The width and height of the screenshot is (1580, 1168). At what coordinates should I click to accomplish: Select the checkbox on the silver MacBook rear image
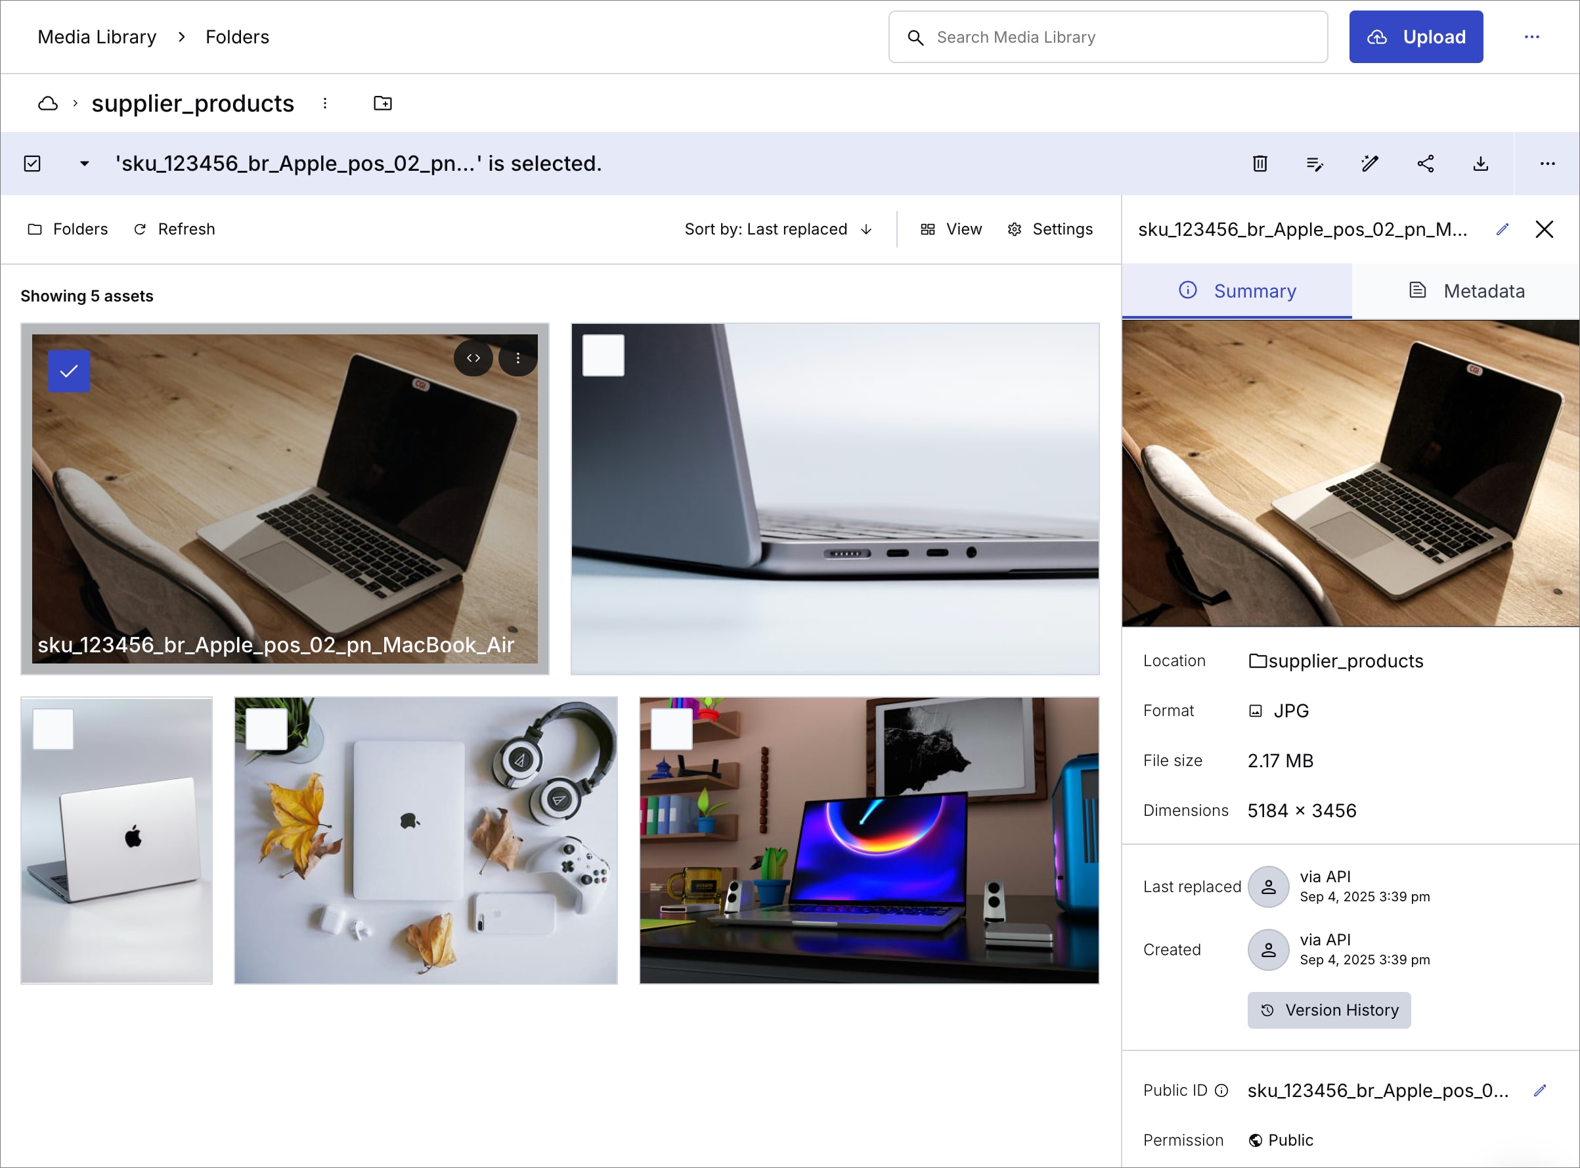point(53,729)
